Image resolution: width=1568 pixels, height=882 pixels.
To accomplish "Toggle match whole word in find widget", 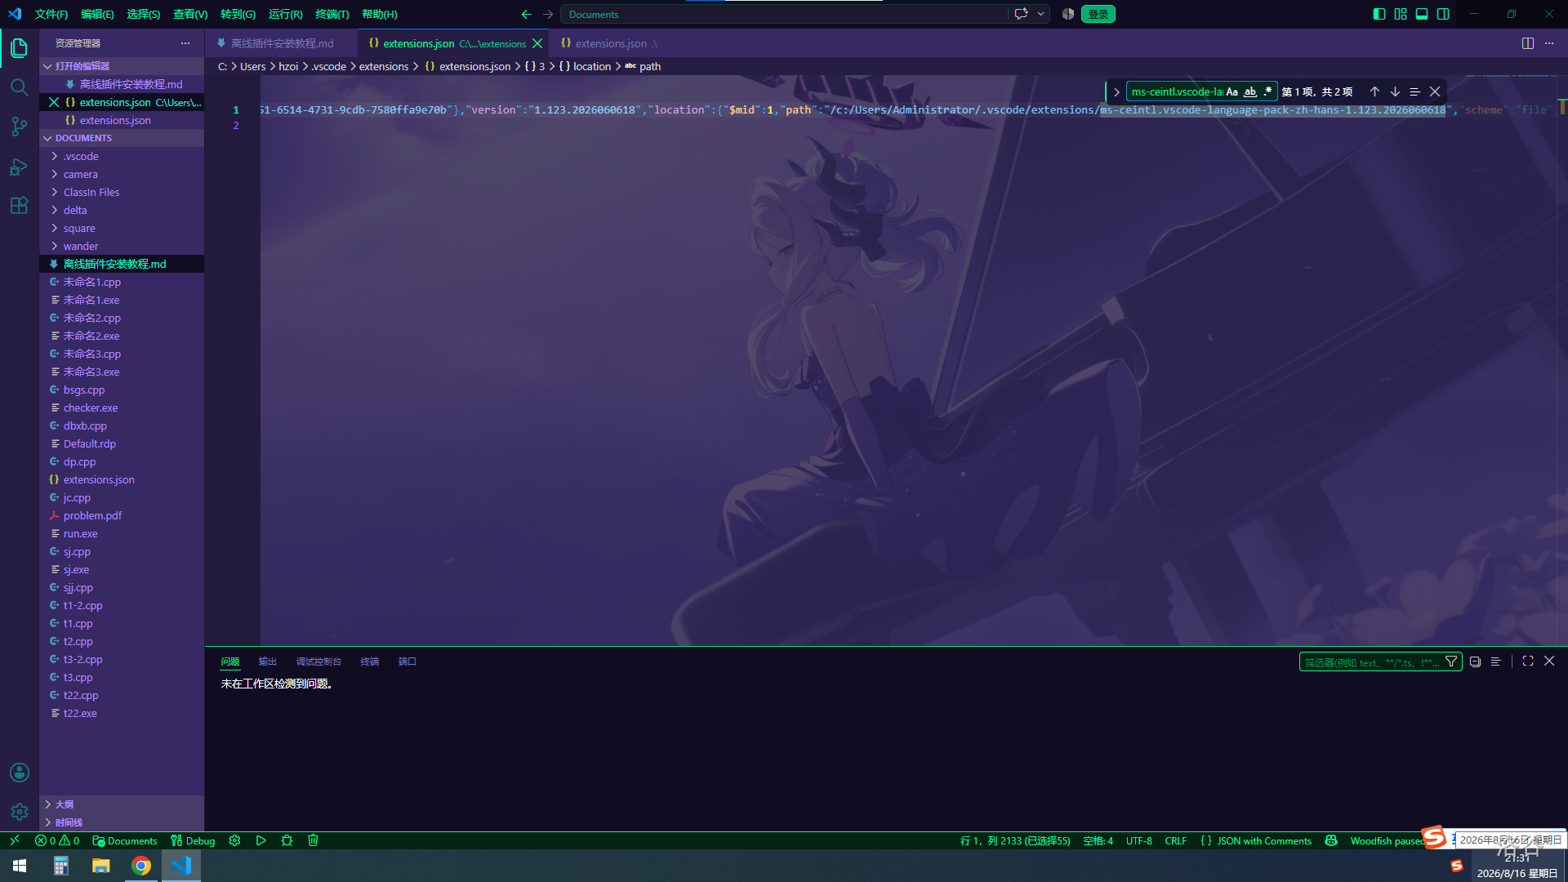I will coord(1250,91).
